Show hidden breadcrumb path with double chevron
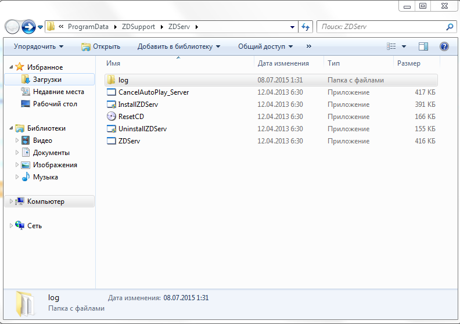The image size is (460, 324). [x=61, y=26]
